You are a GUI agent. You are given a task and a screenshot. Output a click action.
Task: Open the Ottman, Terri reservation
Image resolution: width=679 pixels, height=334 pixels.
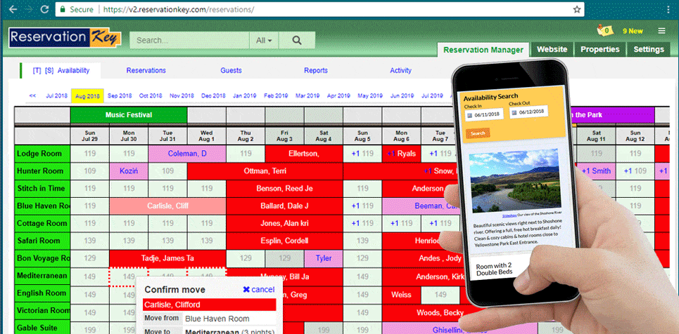pyautogui.click(x=265, y=171)
